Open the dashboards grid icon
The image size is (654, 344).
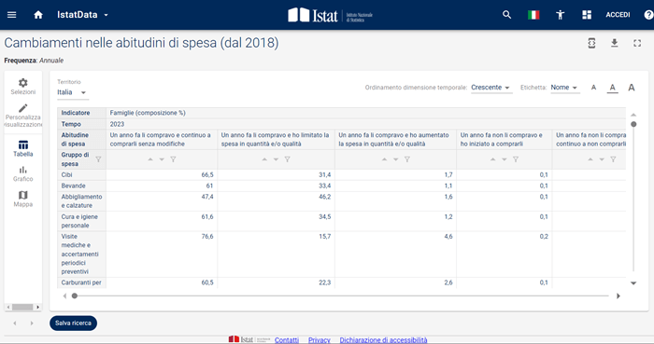(587, 15)
